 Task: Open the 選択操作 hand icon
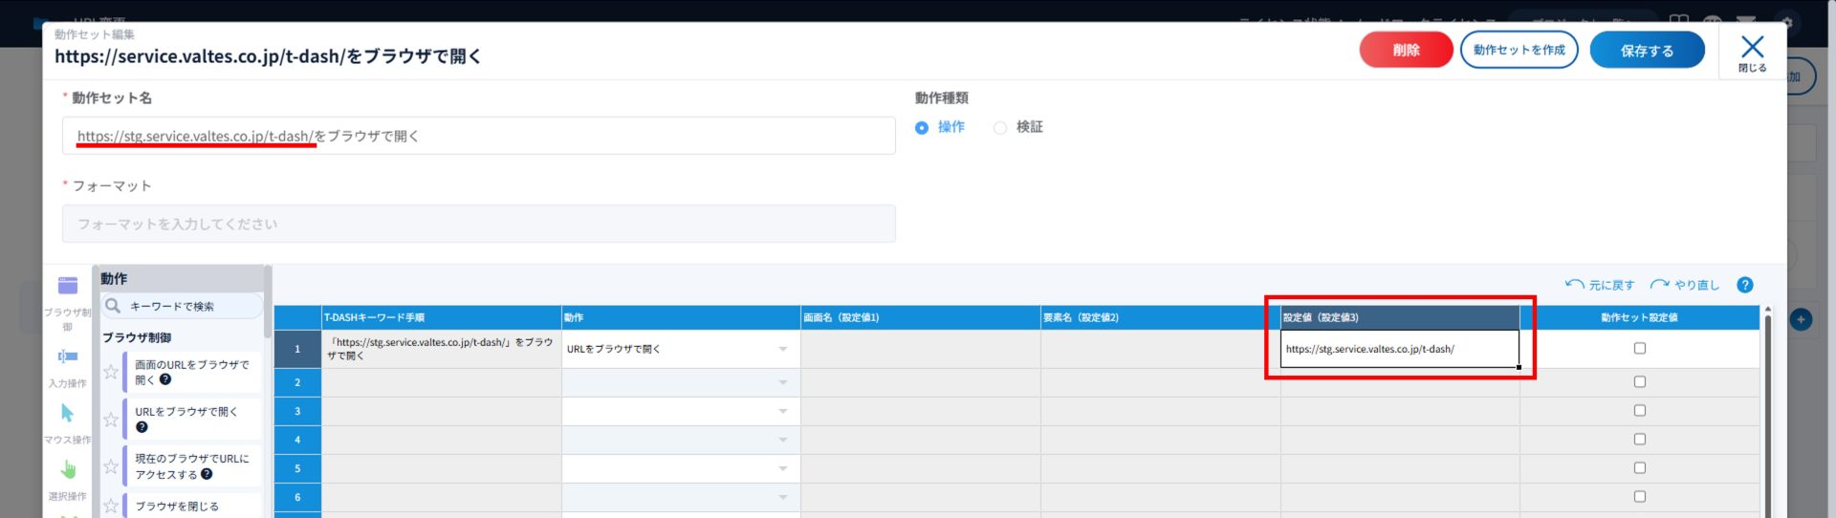point(68,469)
